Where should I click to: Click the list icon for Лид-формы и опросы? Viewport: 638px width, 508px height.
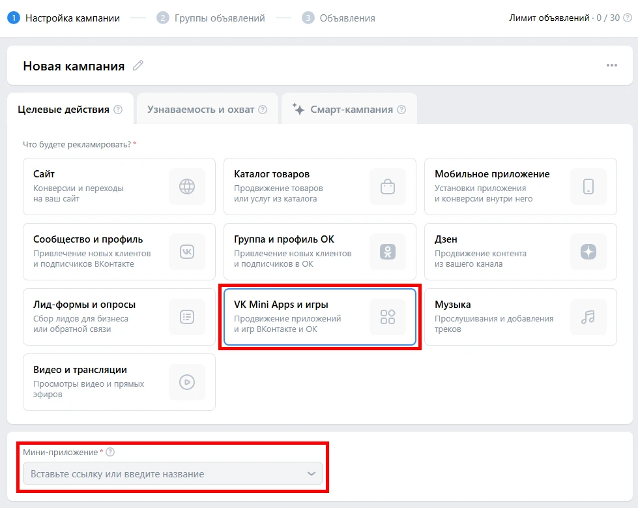[187, 317]
